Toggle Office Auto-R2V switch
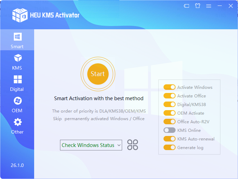The width and height of the screenshot is (238, 179). (169, 122)
